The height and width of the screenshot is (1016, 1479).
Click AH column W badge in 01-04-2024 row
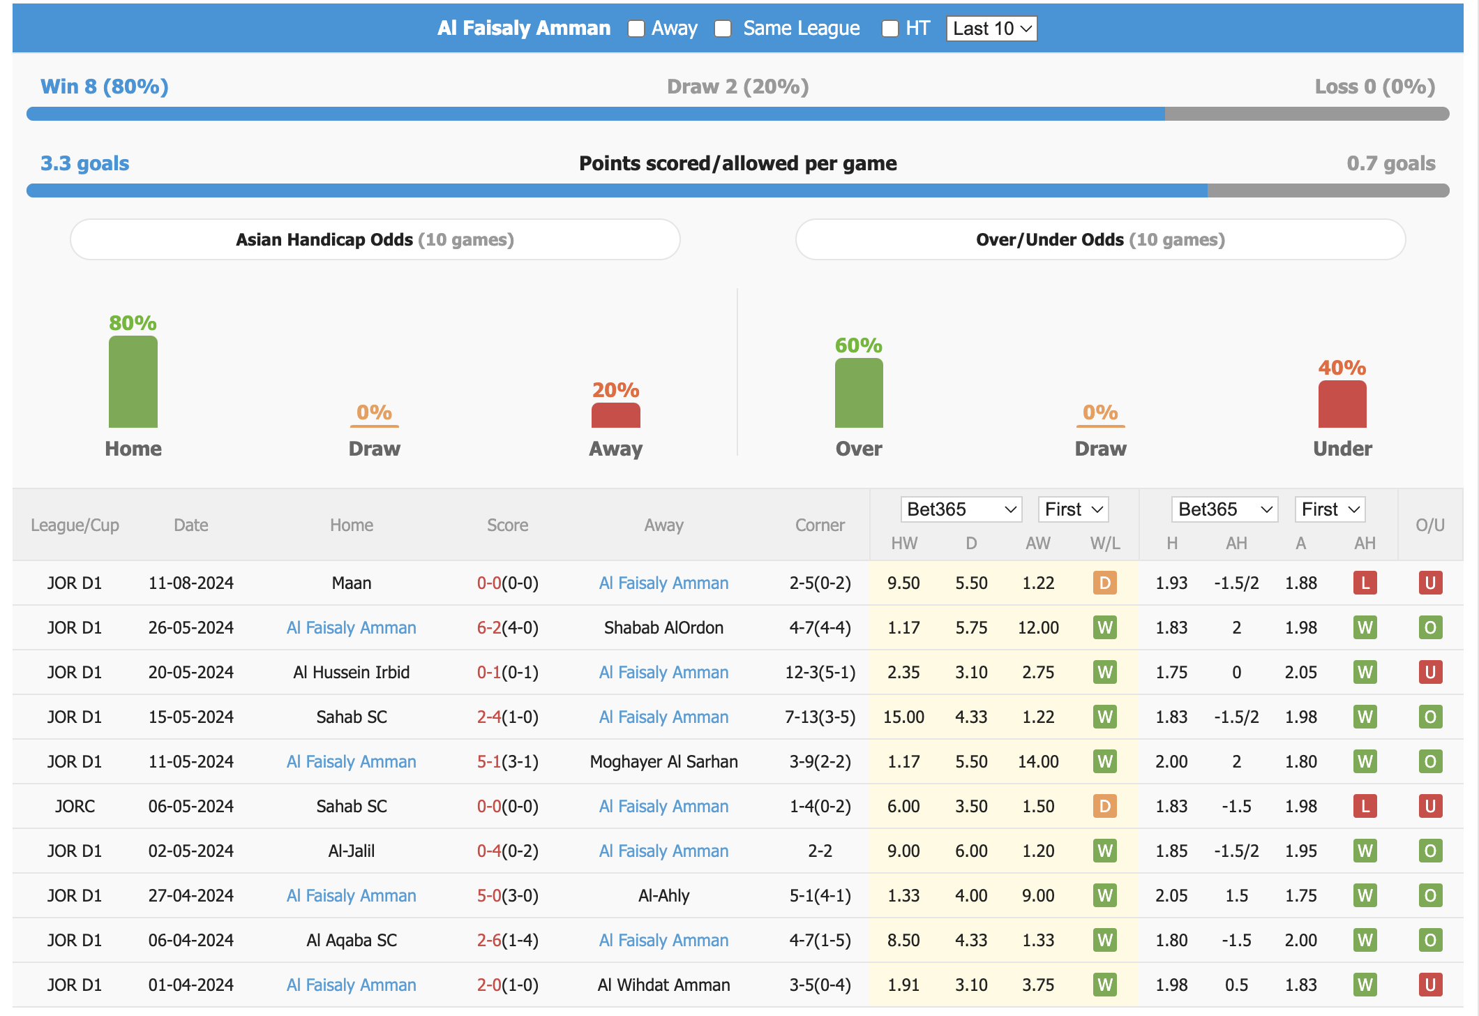(1365, 985)
